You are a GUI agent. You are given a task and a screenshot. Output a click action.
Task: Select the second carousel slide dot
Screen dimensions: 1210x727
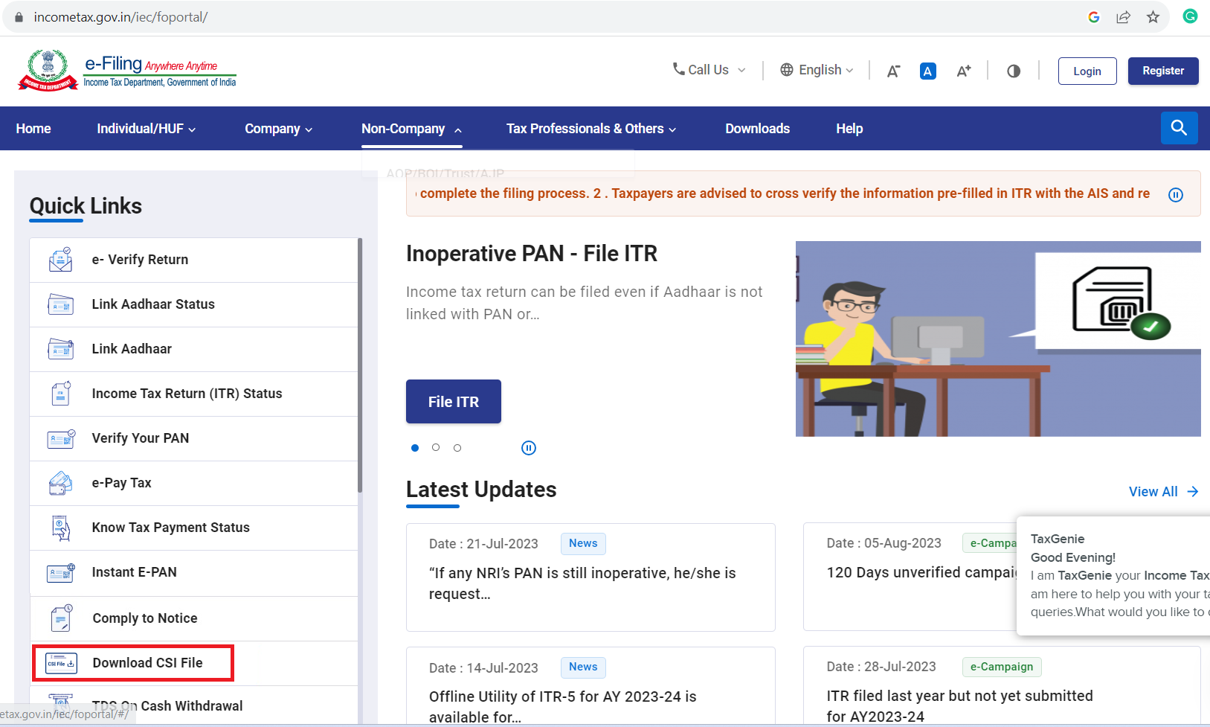click(436, 448)
